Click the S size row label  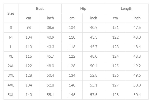(11, 27)
